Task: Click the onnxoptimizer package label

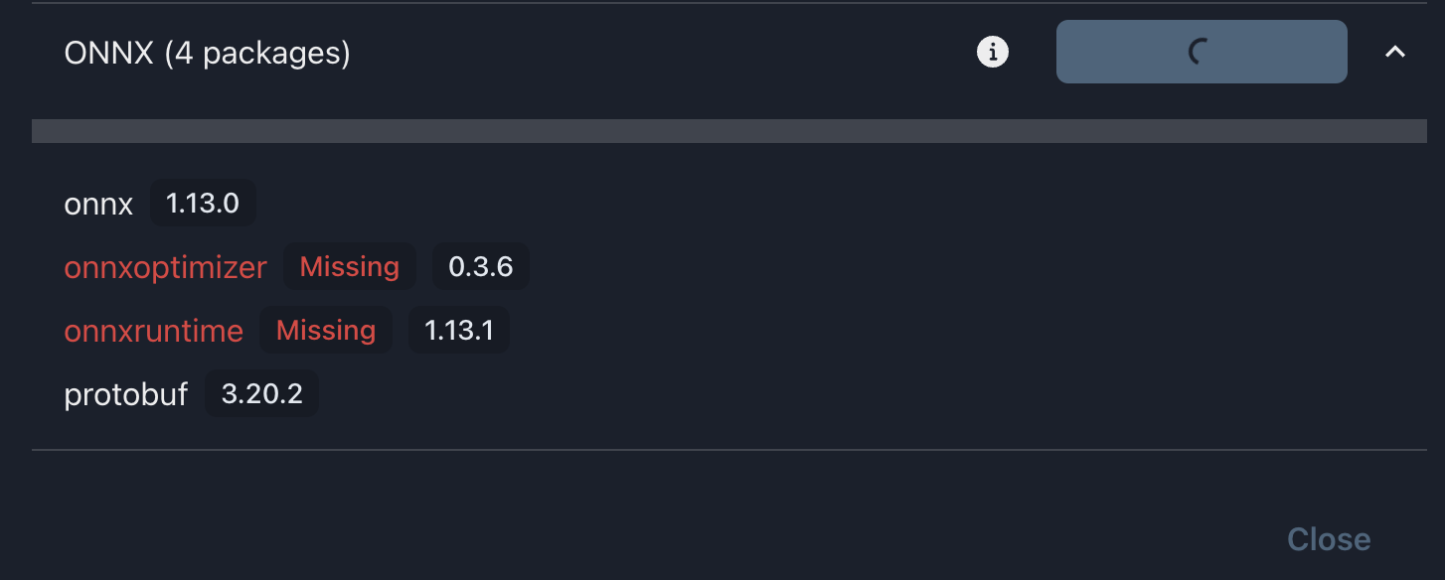Action: coord(165,266)
